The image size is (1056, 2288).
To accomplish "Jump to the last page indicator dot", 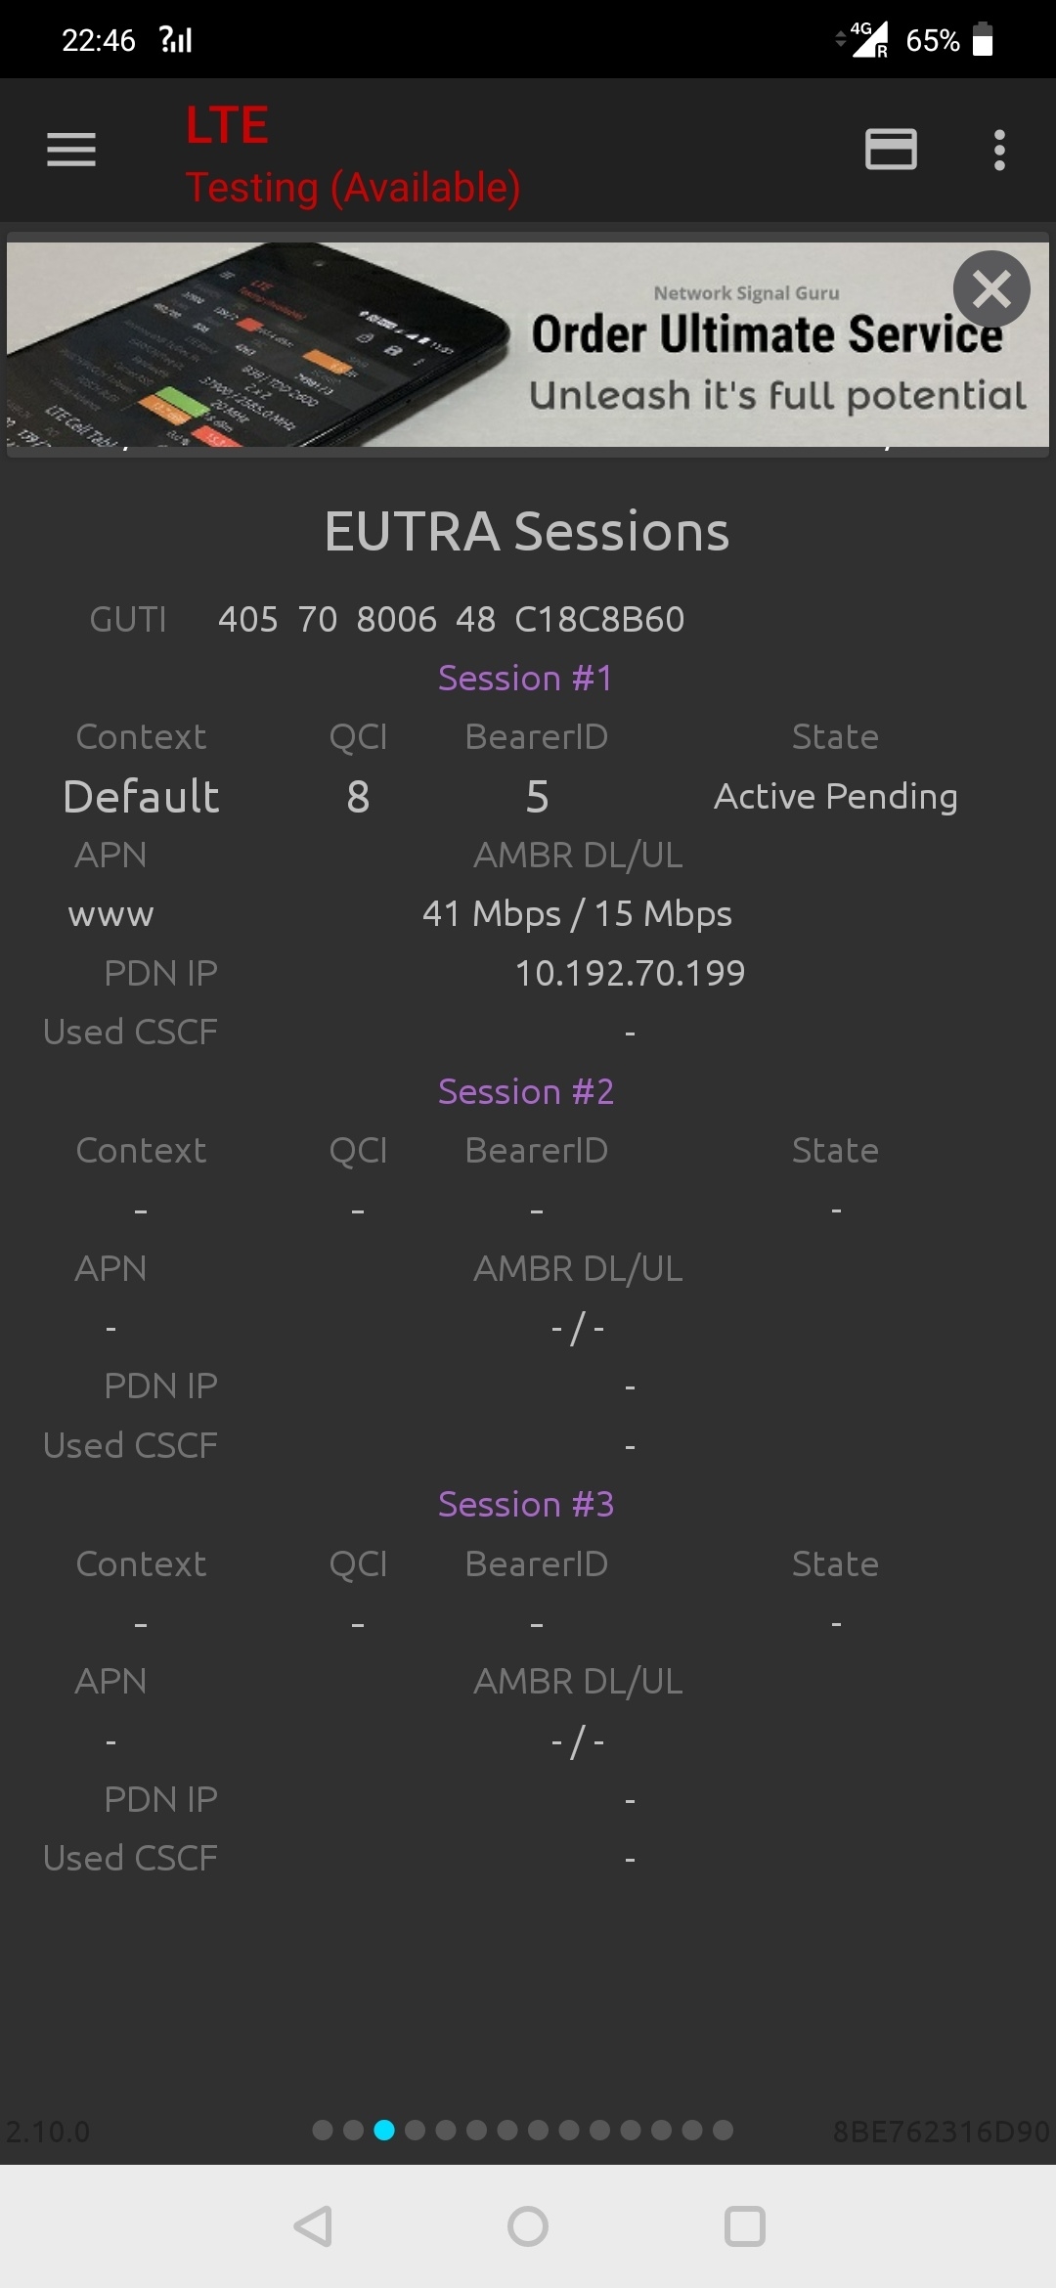I will tap(723, 2130).
